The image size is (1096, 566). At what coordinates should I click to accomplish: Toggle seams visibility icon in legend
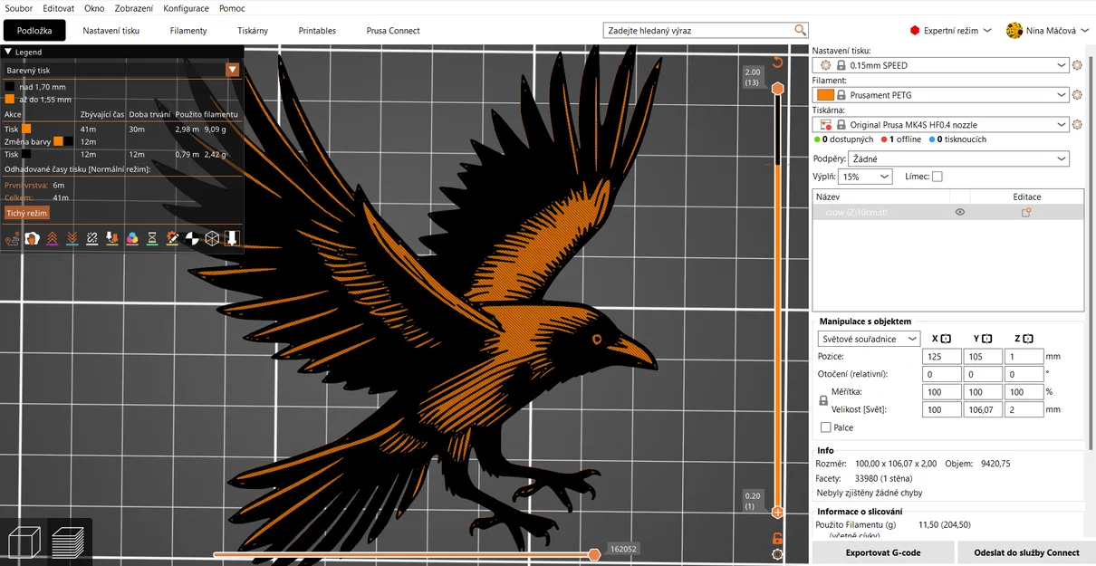(91, 238)
